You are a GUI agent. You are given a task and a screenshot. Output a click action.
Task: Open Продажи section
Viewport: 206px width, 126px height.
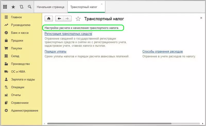17,40
